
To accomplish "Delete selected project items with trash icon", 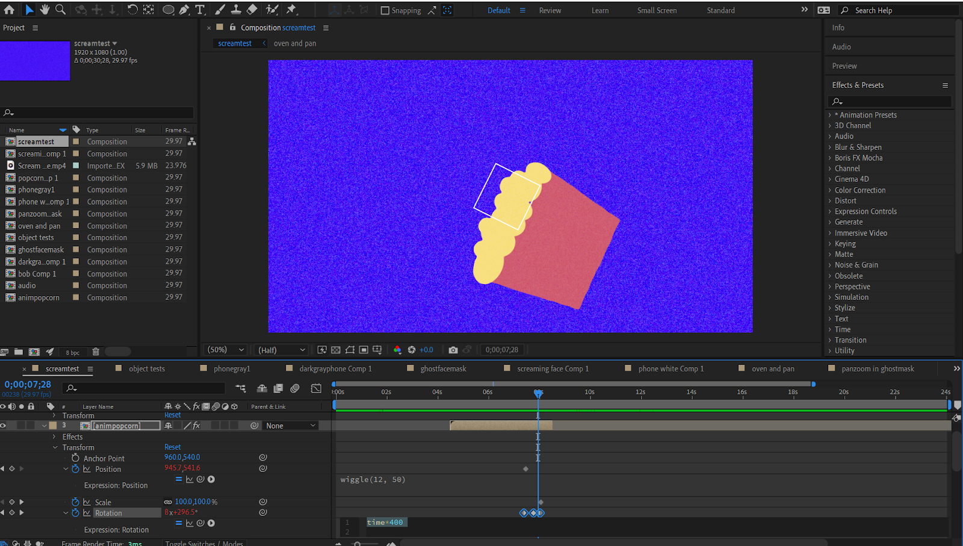I will pos(95,352).
